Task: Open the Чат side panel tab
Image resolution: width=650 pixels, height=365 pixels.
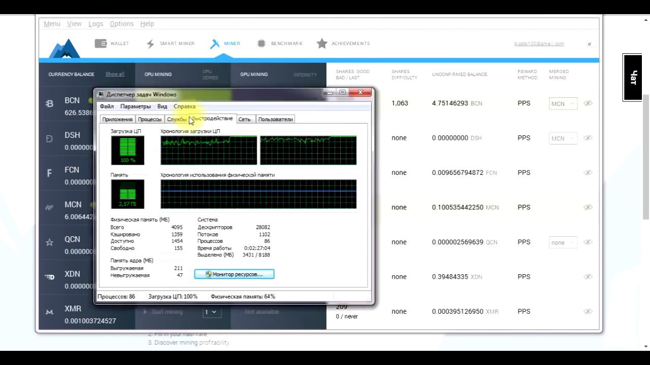Action: click(x=633, y=78)
